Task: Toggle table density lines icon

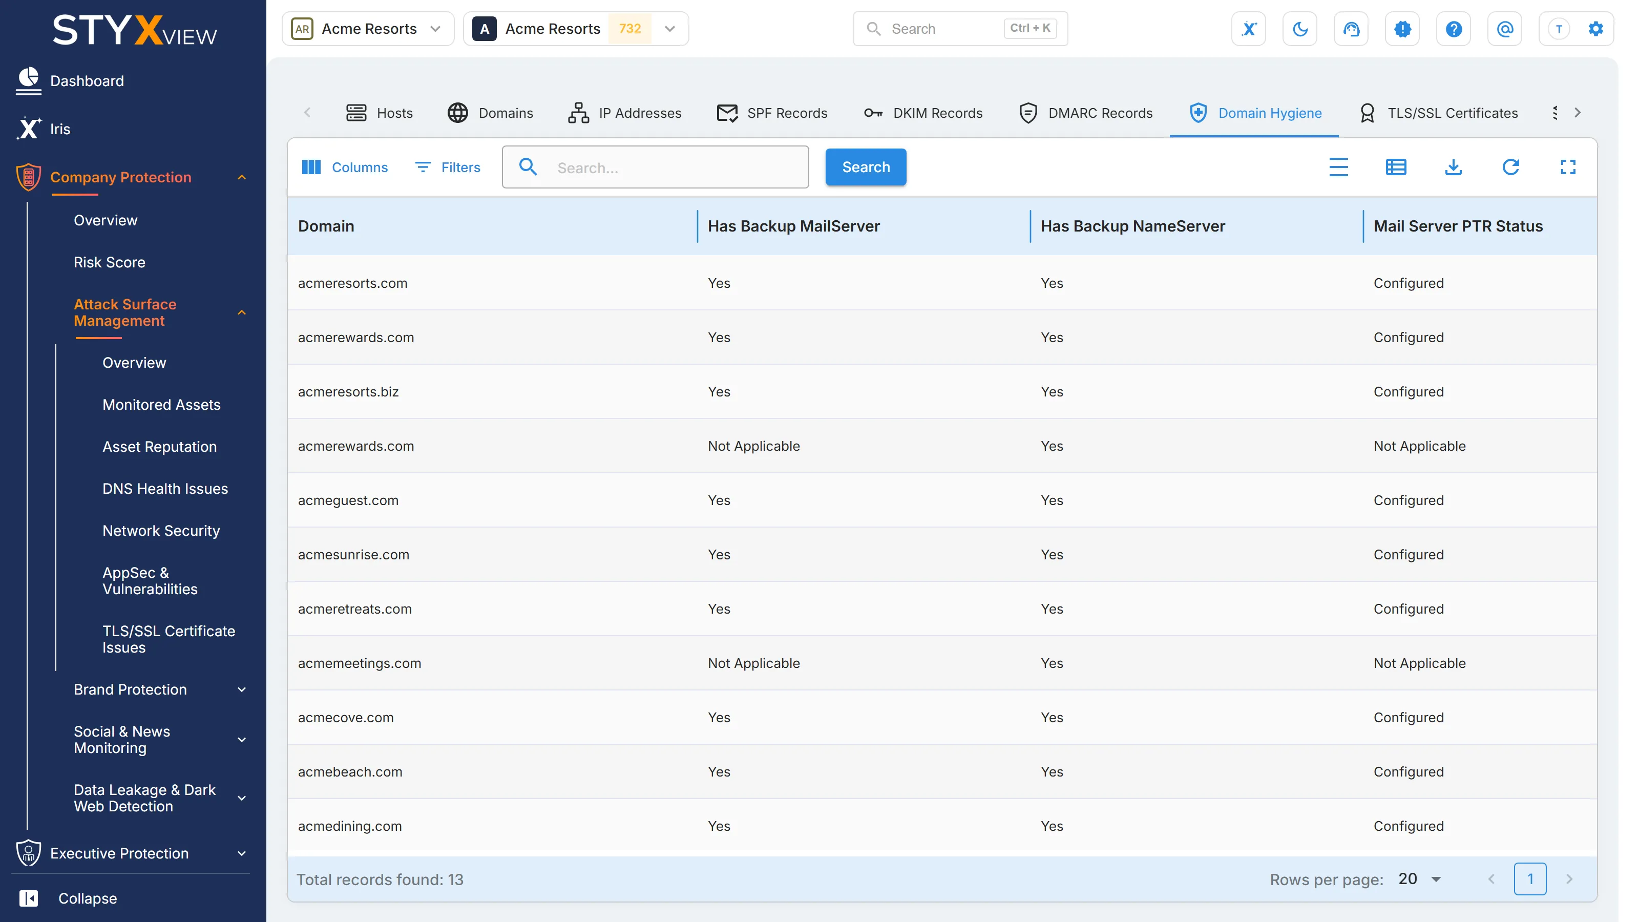Action: click(1339, 167)
